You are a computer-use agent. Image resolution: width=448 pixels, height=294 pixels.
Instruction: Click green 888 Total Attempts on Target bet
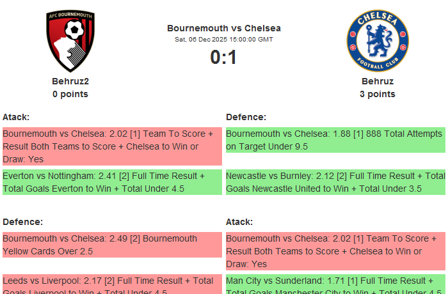click(x=335, y=140)
